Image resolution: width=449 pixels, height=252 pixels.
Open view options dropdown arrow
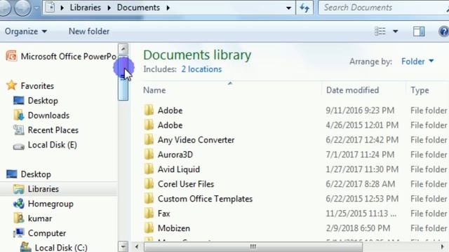tap(395, 31)
